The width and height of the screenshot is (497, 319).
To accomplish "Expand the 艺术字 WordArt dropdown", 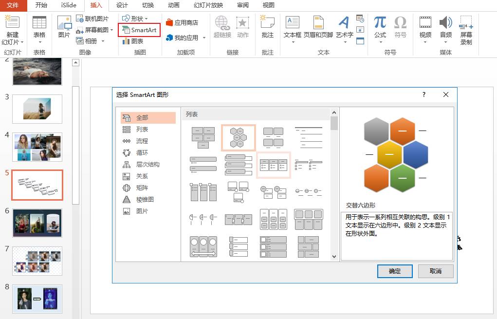I will click(344, 41).
